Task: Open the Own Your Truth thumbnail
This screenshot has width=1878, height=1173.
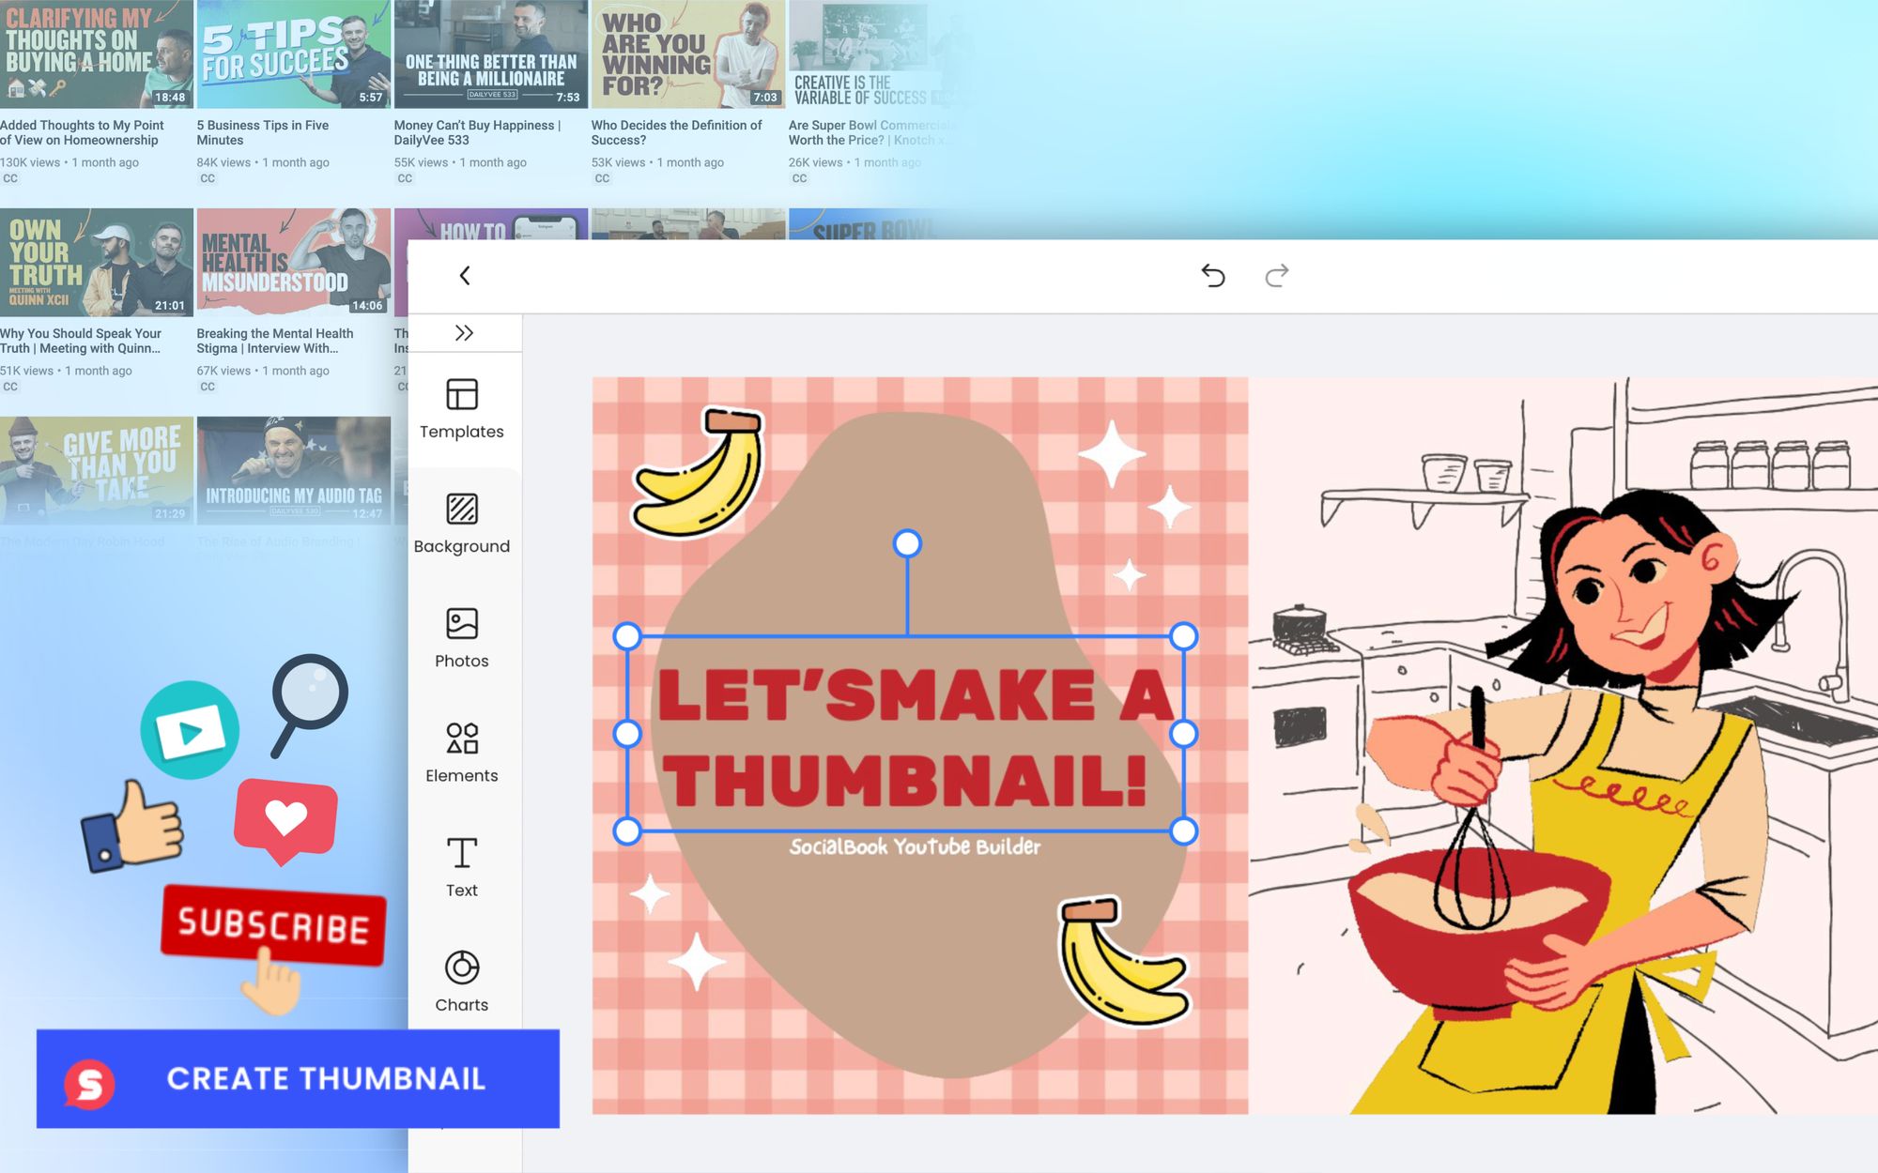Action: 97,262
